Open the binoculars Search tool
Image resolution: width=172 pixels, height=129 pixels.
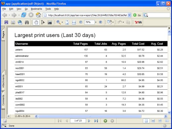click(27, 22)
